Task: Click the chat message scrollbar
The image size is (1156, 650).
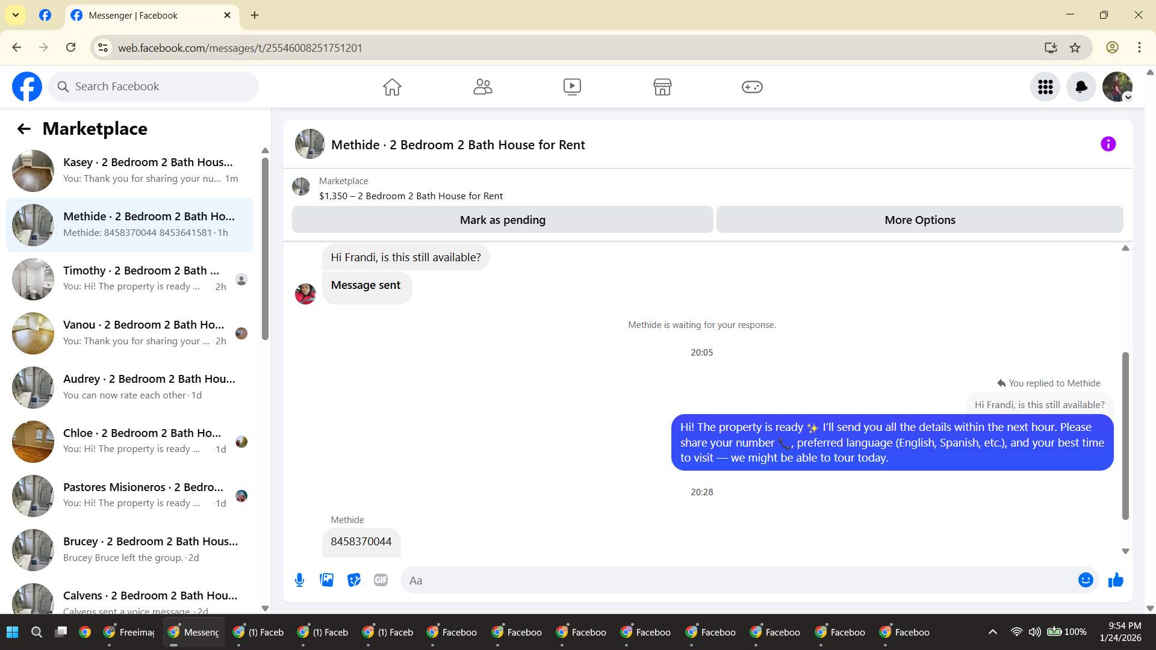Action: tap(1125, 436)
